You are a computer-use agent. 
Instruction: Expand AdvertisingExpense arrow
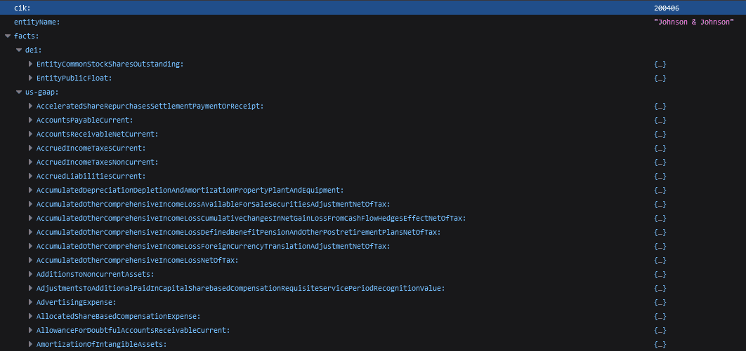click(30, 302)
